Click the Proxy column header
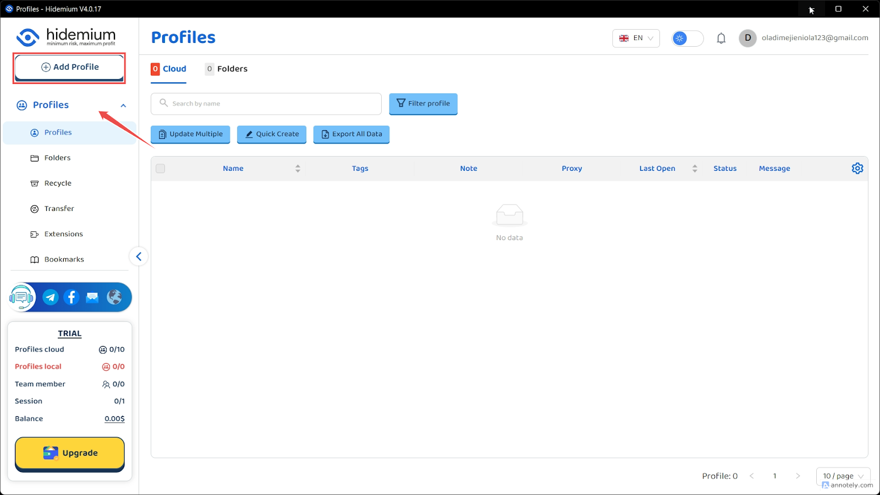Viewport: 880px width, 495px height. (x=572, y=169)
